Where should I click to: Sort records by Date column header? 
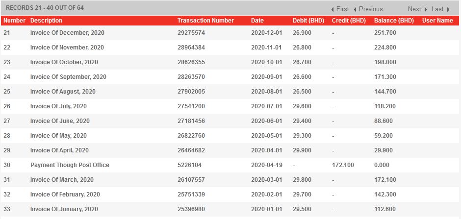[257, 21]
